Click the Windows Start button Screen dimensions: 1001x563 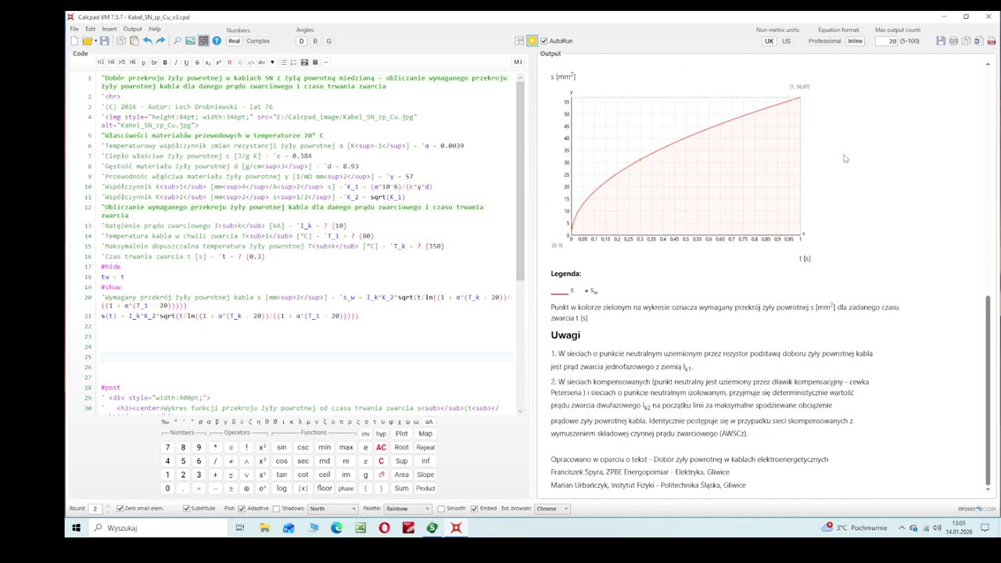click(76, 528)
